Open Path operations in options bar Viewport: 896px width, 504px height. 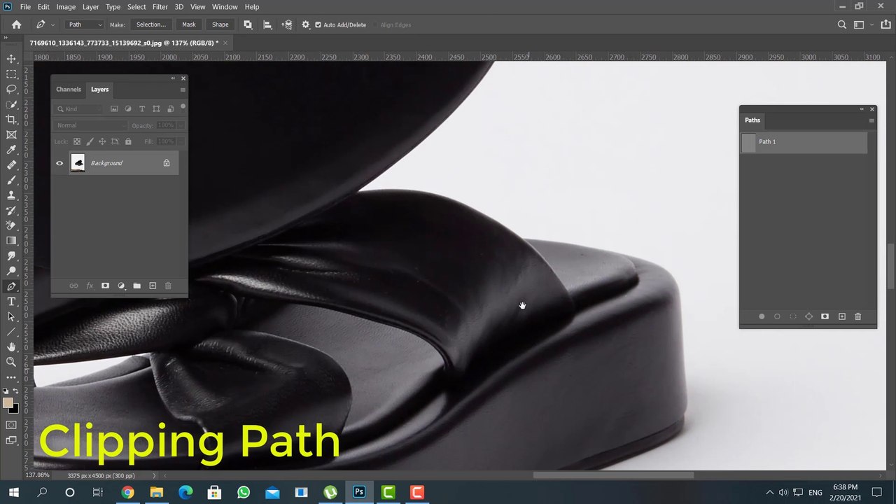click(x=248, y=24)
